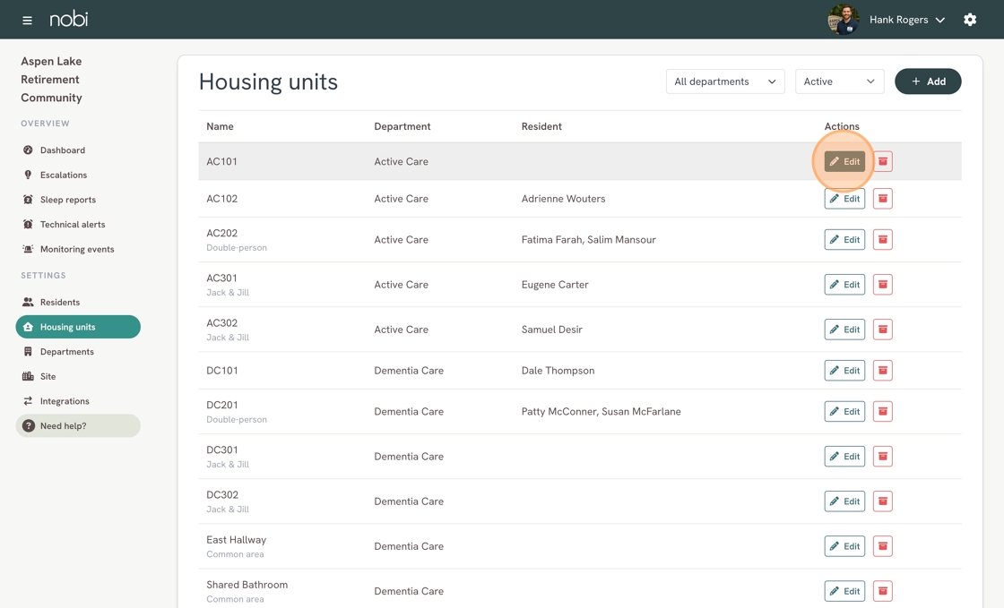Open the hamburger menu icon
Image resolution: width=1004 pixels, height=608 pixels.
click(x=27, y=20)
